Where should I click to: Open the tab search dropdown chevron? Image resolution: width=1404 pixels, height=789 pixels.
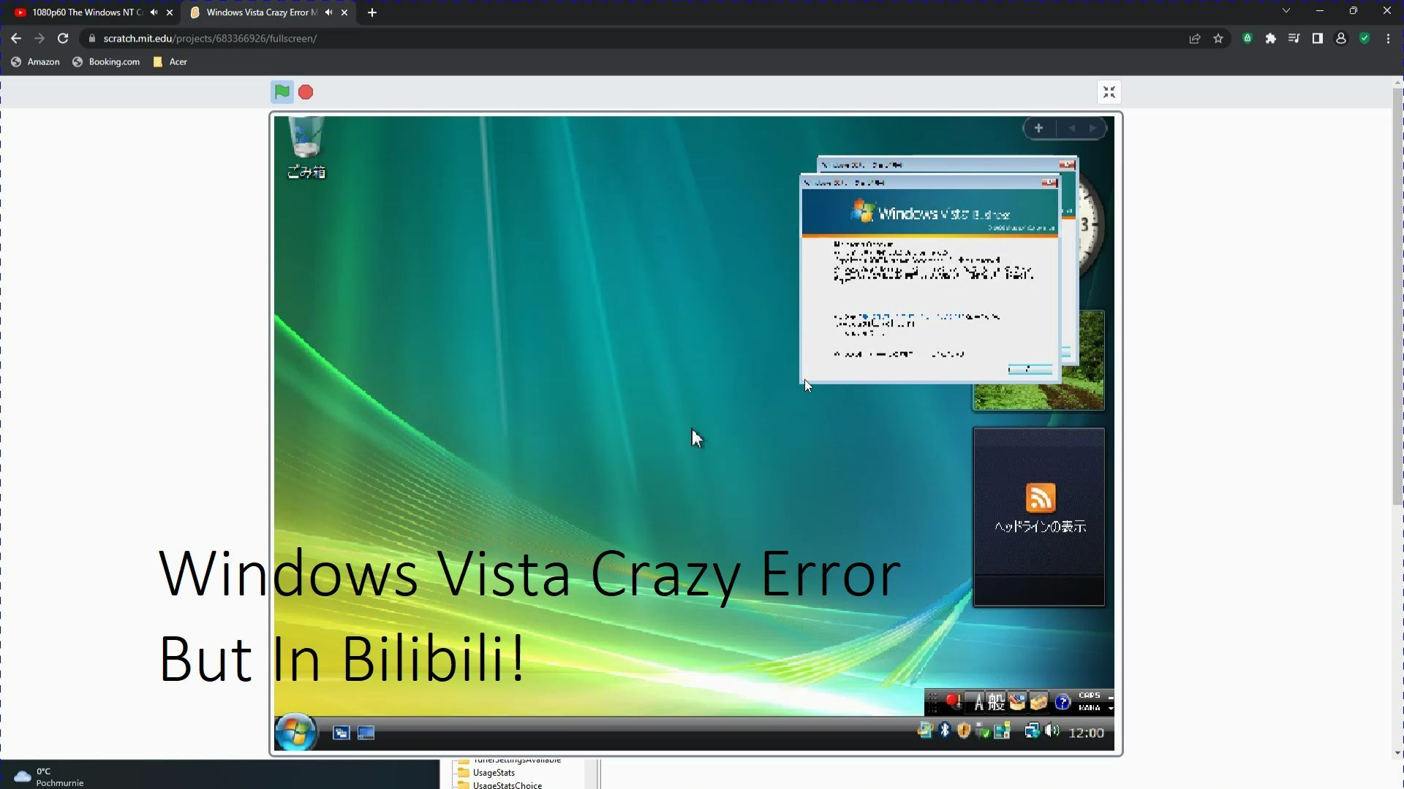1286,11
